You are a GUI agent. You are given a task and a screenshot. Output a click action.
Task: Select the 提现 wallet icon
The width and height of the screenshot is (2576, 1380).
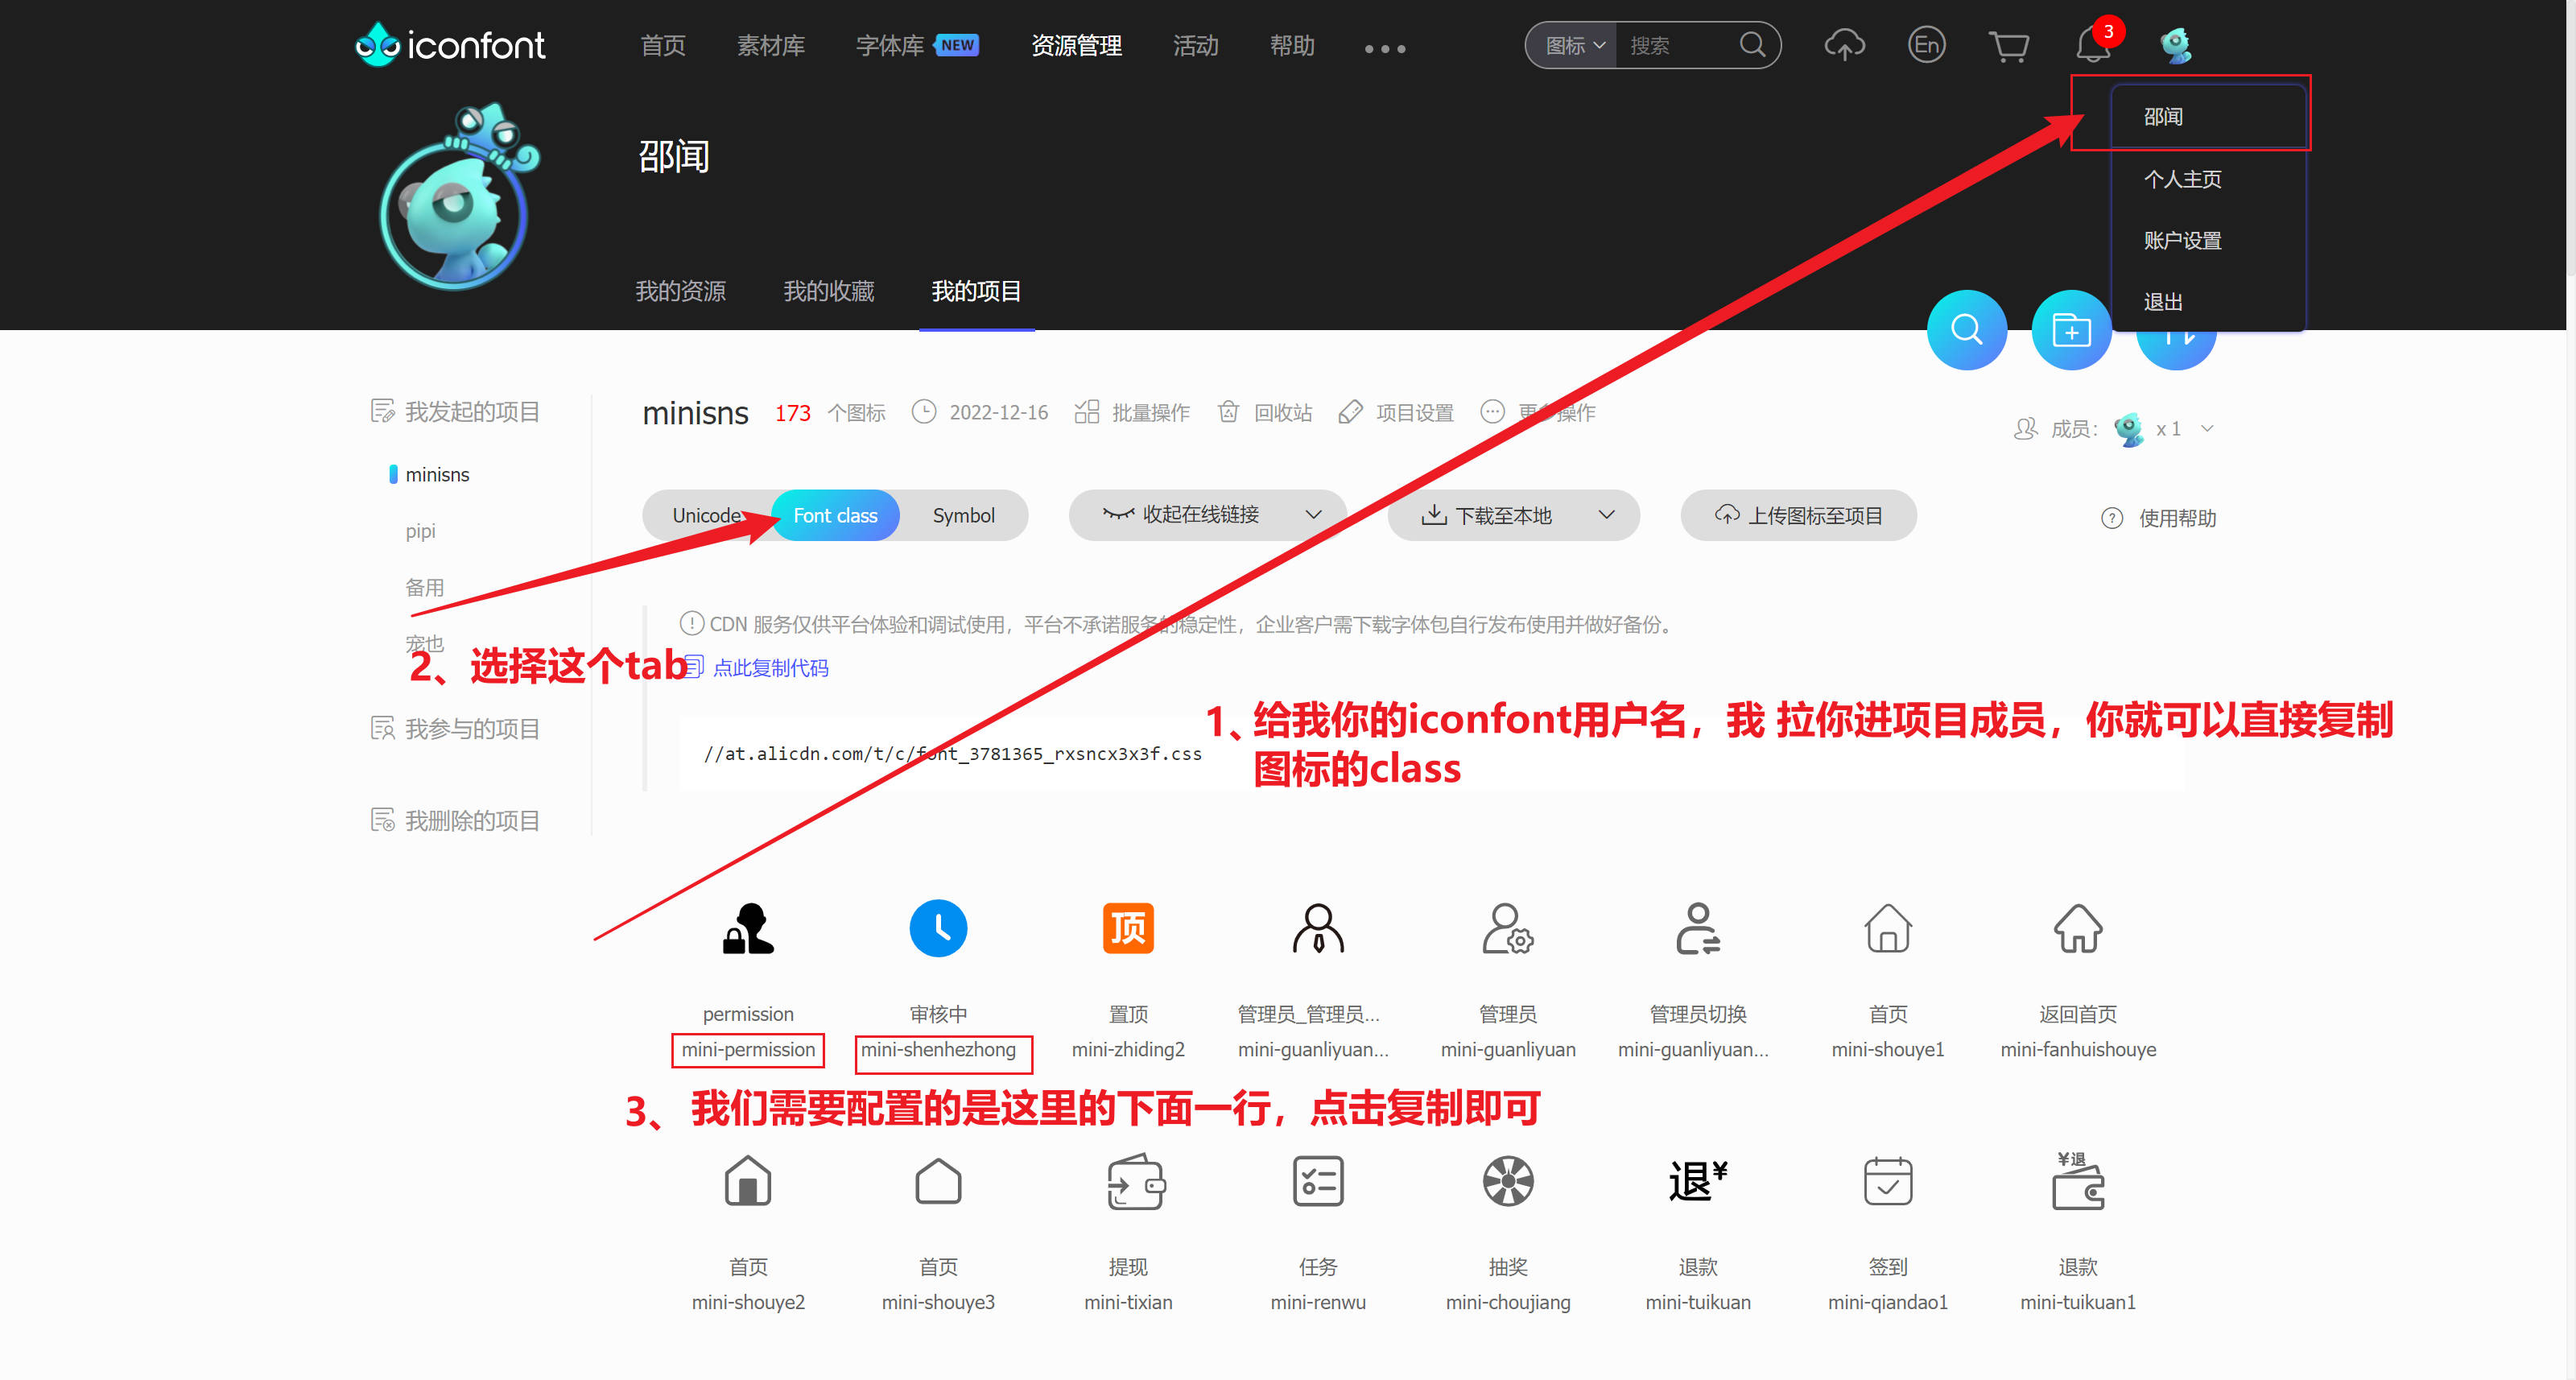tap(1135, 1182)
